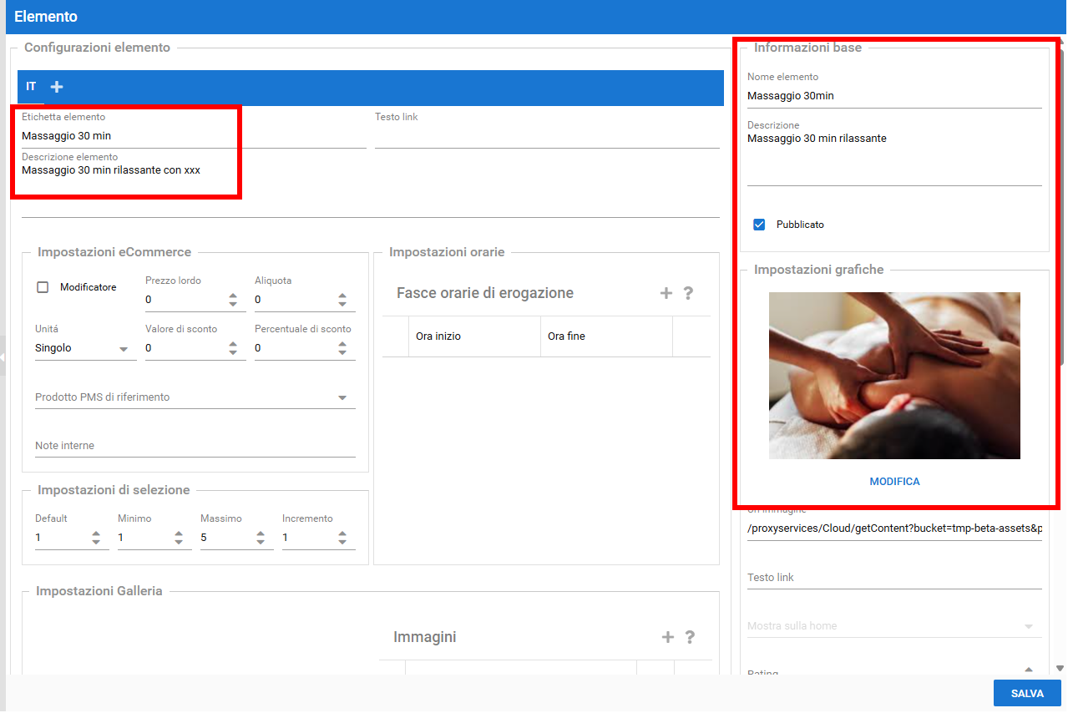Open the Mostra sulla home dropdown
This screenshot has width=1068, height=713.
[893, 626]
